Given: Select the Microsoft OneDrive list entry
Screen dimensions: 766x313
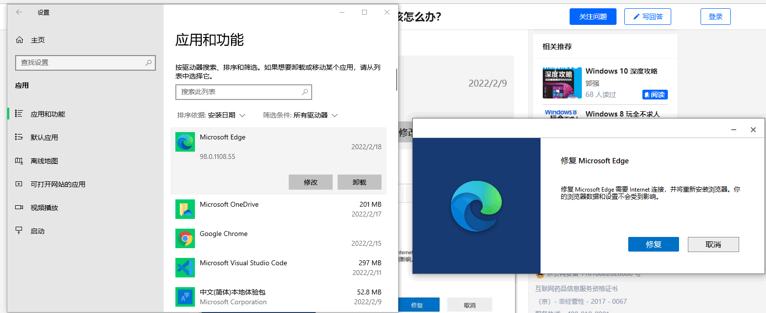Looking at the screenshot, I should 278,209.
